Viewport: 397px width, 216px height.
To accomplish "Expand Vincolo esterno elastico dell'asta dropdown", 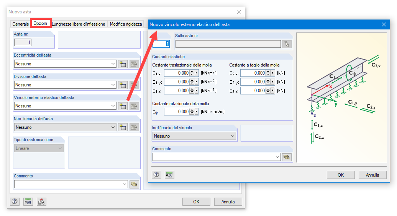I will pos(113,106).
